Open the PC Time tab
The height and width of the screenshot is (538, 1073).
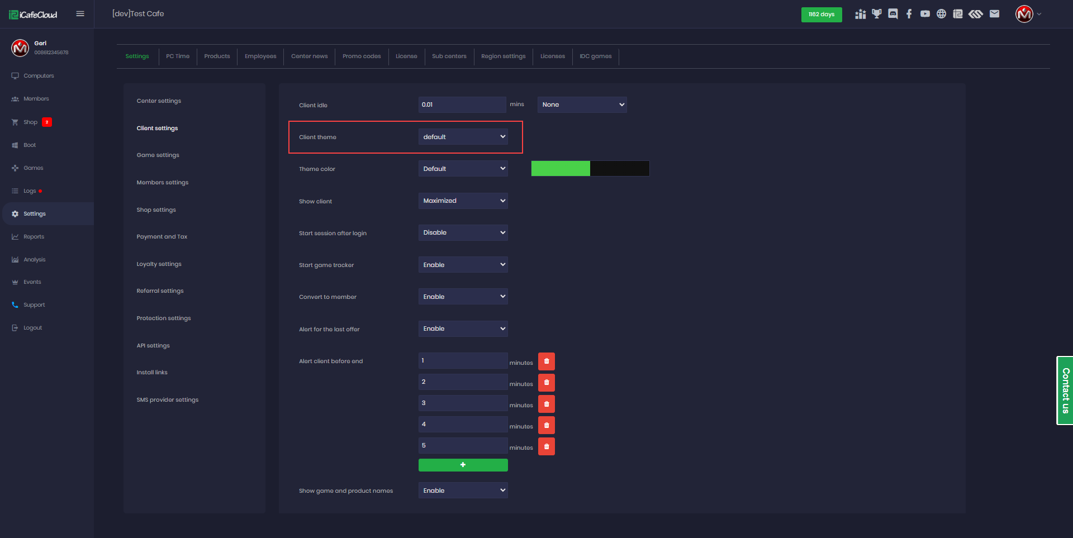tap(178, 56)
